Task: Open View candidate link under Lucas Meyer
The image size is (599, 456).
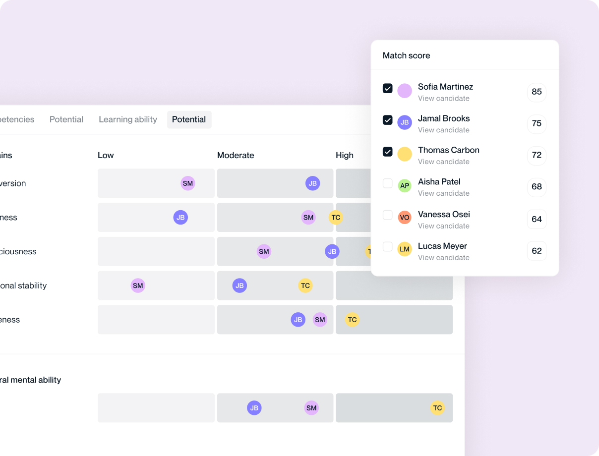Action: (444, 258)
